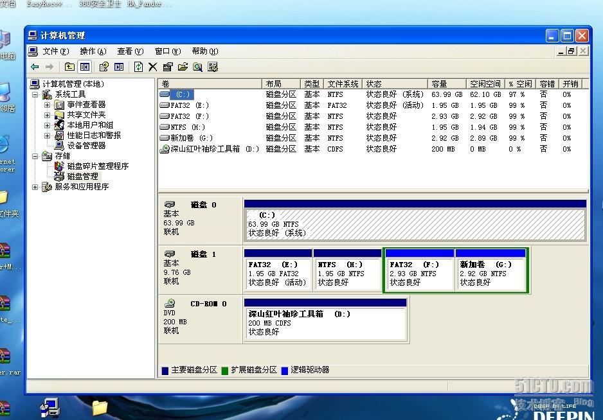
Task: Collapse the 存储 tree node
Action: (x=35, y=156)
